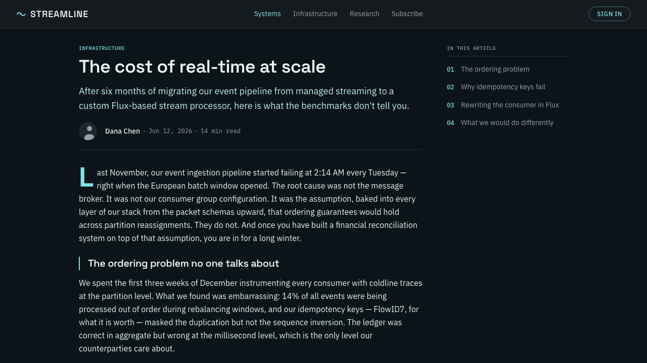The image size is (647, 363).
Task: Open the Subscribe page
Action: tap(407, 14)
